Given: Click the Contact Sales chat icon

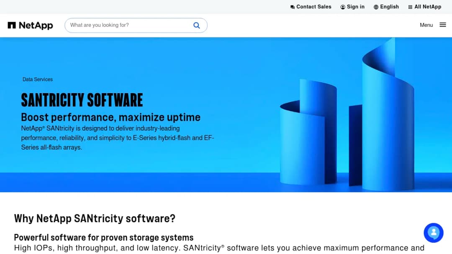Looking at the screenshot, I should pyautogui.click(x=293, y=7).
